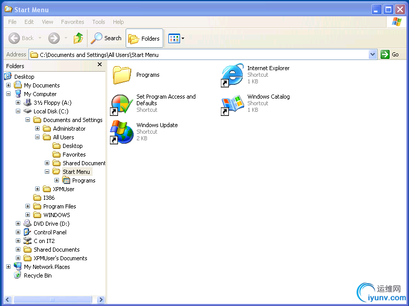The width and height of the screenshot is (409, 306).
Task: Collapse the Start Menu tree node
Action: [47, 171]
